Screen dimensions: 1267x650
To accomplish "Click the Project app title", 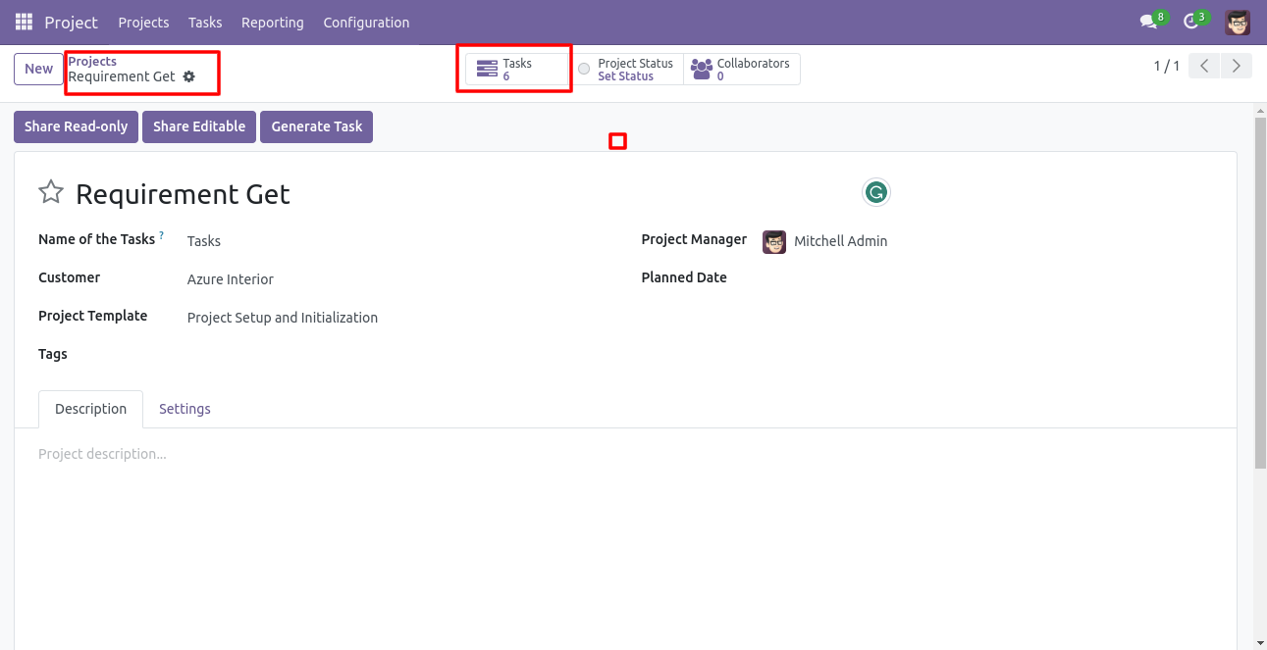I will tap(71, 22).
